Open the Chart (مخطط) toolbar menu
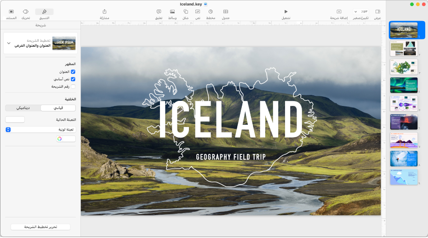Screen dimensions: 428x238 (x=211, y=12)
